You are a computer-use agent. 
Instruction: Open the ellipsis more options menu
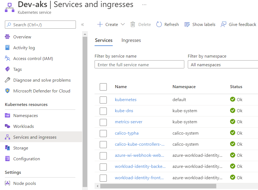[x=144, y=5]
